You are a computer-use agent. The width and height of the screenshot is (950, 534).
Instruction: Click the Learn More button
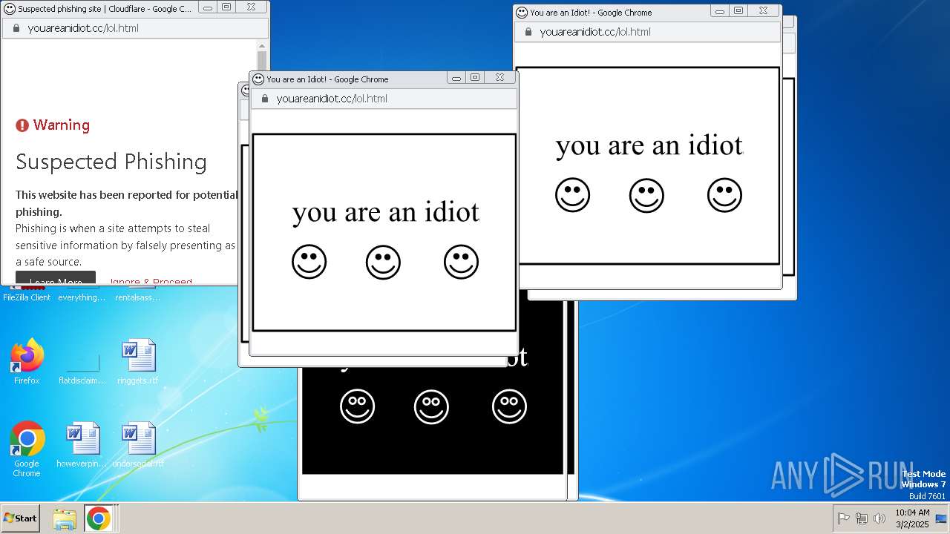[56, 279]
